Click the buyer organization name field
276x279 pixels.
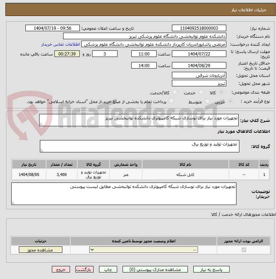click(x=145, y=36)
